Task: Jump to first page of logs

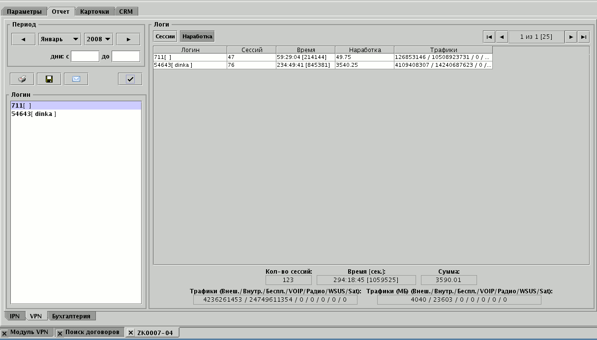Action: point(489,37)
